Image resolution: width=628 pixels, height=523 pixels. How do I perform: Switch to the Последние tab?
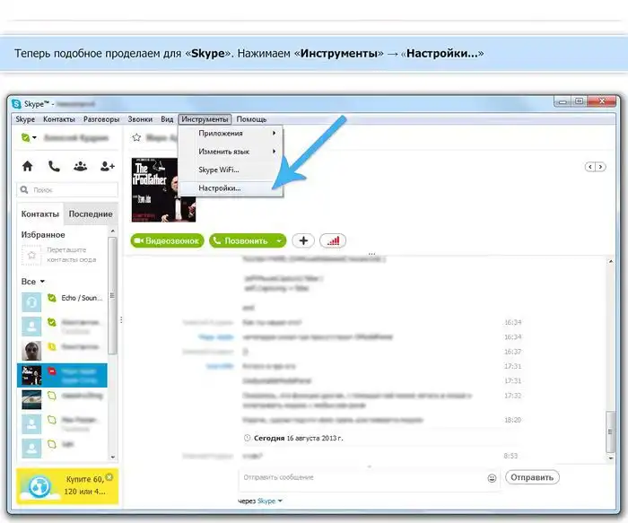(x=91, y=214)
